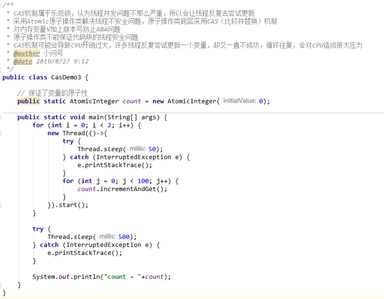Click the incrementAndGet method call

point(128,189)
